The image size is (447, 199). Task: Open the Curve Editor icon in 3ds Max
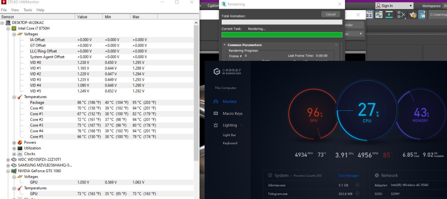click(379, 15)
